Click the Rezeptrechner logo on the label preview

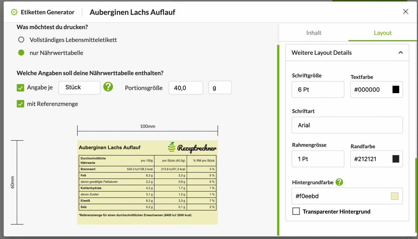click(192, 147)
